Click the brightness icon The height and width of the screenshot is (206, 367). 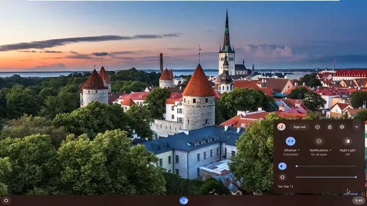click(x=282, y=177)
